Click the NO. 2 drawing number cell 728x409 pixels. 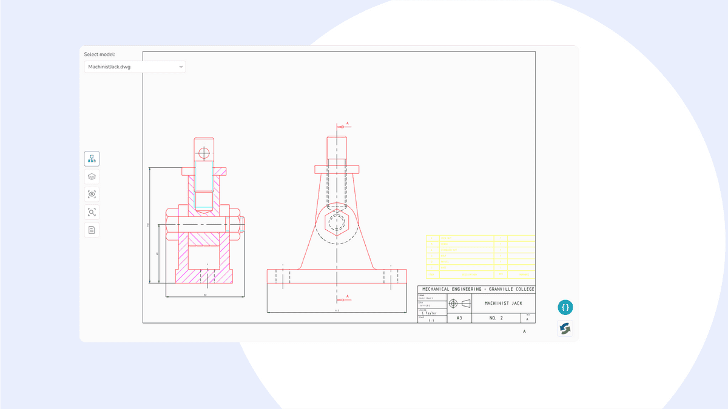pyautogui.click(x=496, y=318)
